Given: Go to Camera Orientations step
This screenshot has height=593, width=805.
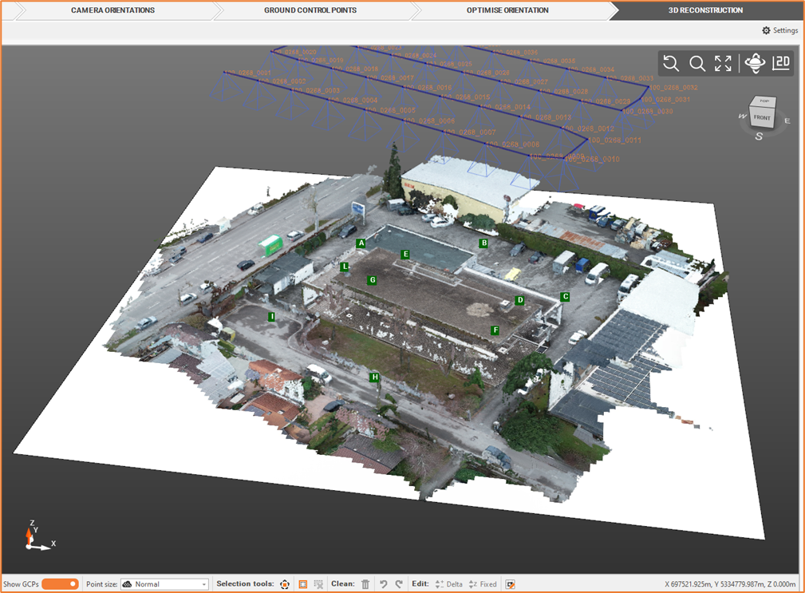Looking at the screenshot, I should click(x=112, y=10).
